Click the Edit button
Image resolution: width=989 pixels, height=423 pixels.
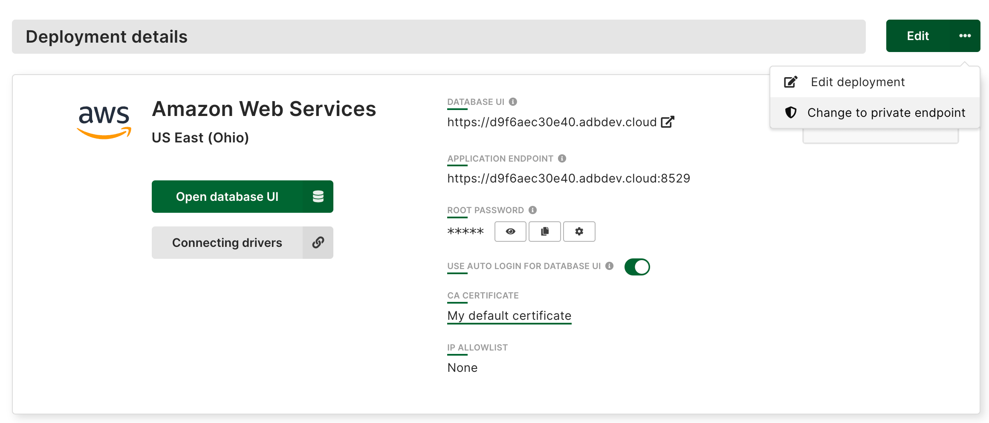click(918, 36)
